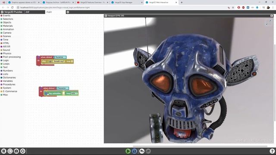The height and width of the screenshot is (155, 276).
Task: Bookmark this page with the star icon
Action: click(x=233, y=8)
